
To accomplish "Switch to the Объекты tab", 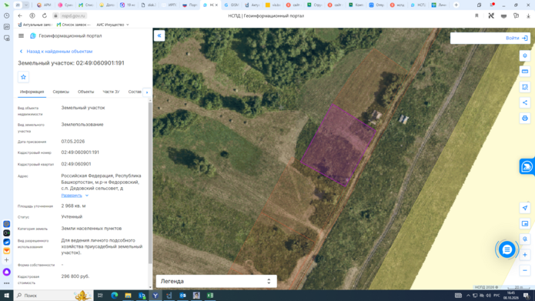I will tap(85, 92).
